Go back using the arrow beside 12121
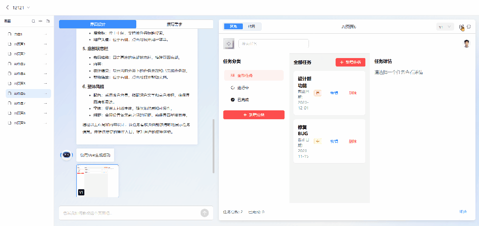 (x=8, y=8)
